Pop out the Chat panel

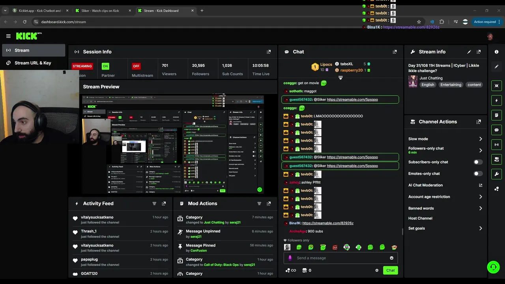(x=395, y=52)
